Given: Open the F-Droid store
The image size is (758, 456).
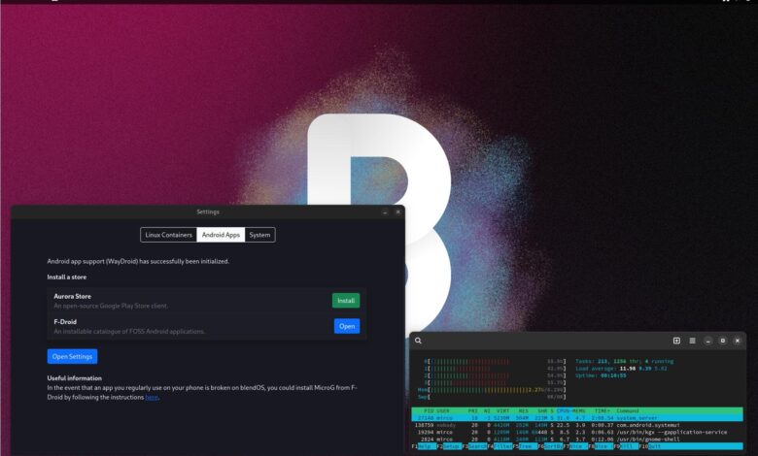Looking at the screenshot, I should [347, 326].
